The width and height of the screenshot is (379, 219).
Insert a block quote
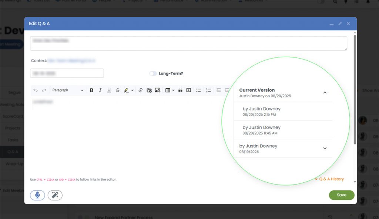click(x=180, y=90)
